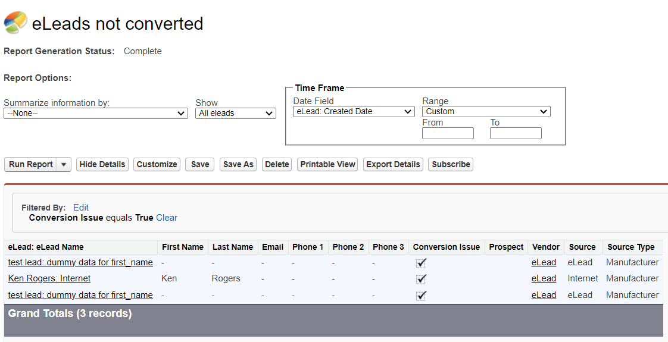The image size is (668, 342).
Task: Open the first test lead dummy data link
Action: coord(80,262)
